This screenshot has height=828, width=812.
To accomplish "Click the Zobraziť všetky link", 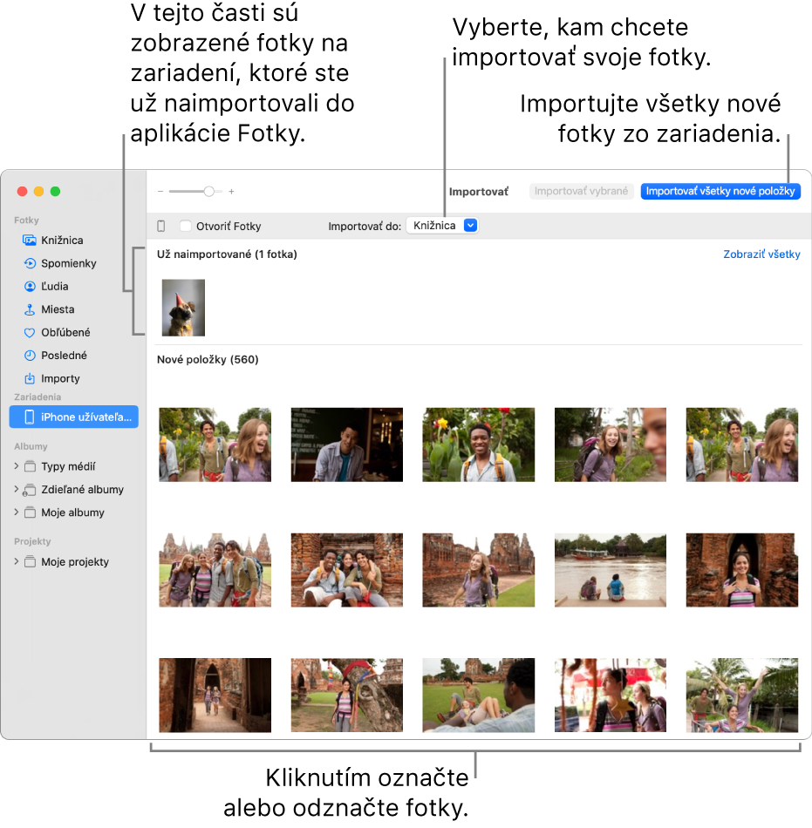I will pos(761,255).
